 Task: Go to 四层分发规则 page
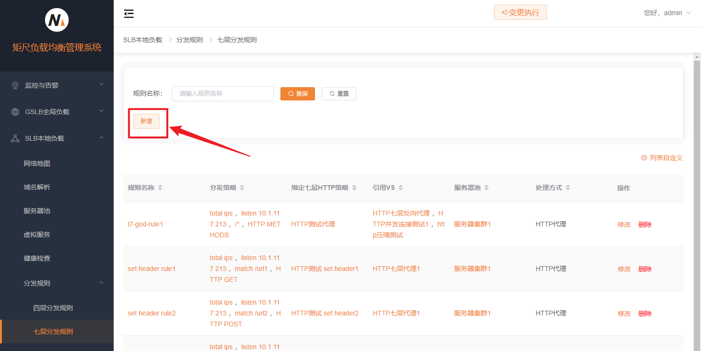(53, 308)
